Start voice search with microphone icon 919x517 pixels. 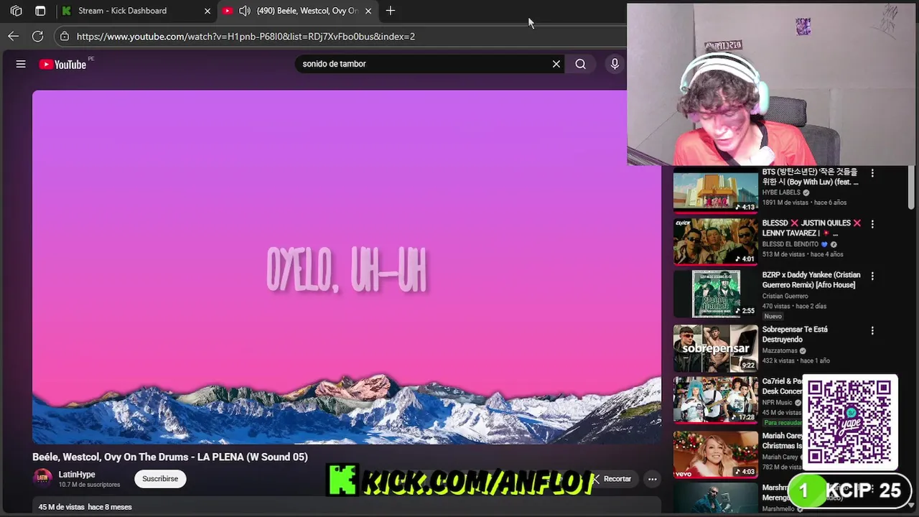tap(615, 64)
